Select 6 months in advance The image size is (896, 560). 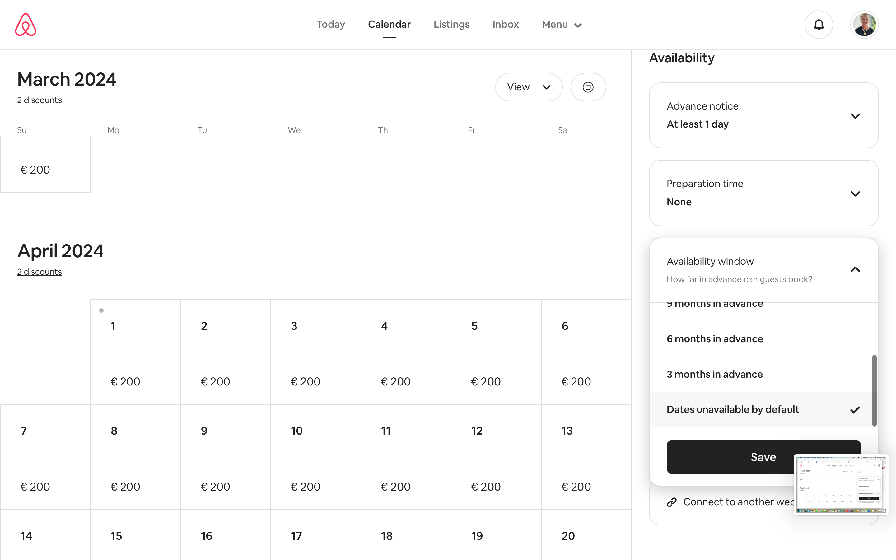pos(715,338)
